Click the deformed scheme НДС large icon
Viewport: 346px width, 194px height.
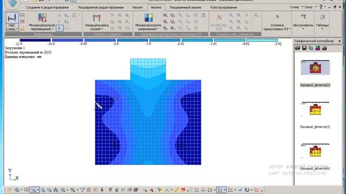12,18
